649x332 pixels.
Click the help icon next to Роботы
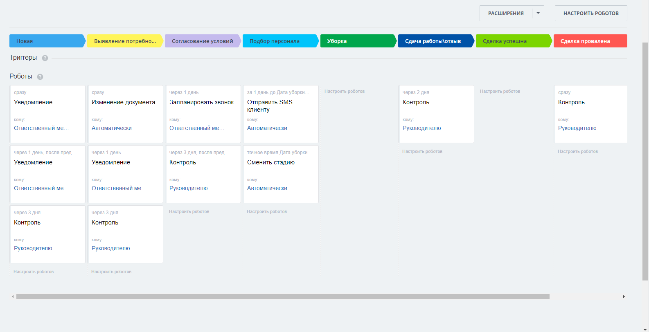coord(40,77)
